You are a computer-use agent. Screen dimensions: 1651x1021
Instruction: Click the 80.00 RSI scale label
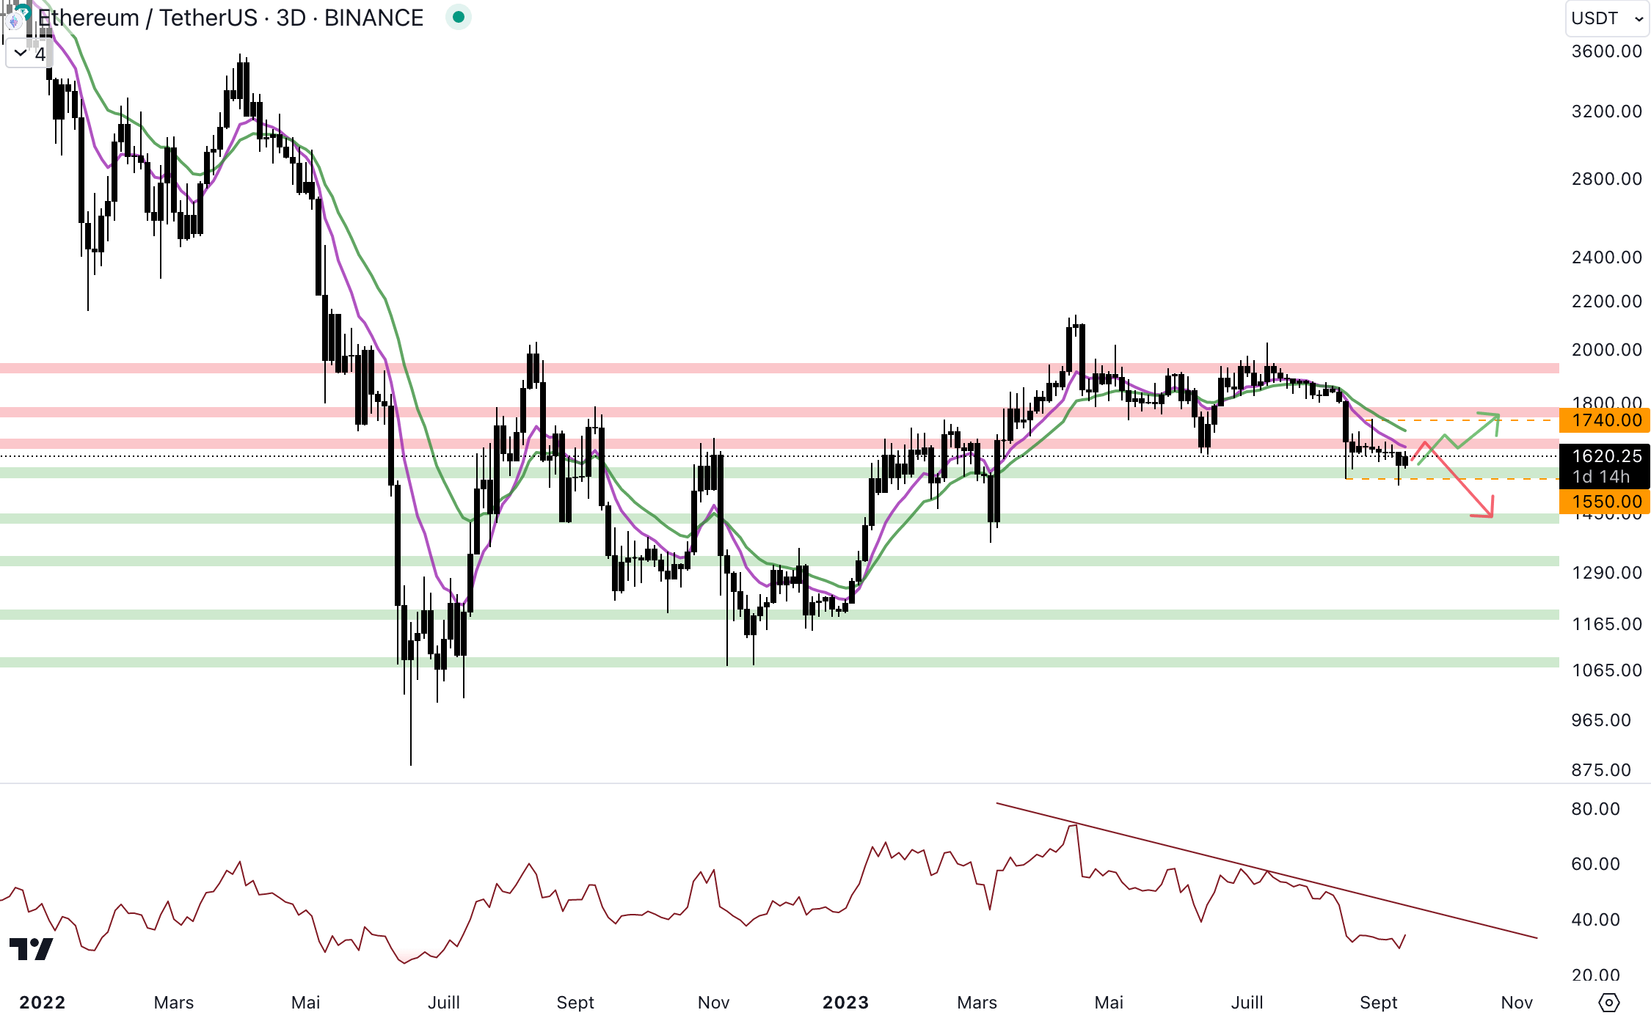click(x=1595, y=809)
